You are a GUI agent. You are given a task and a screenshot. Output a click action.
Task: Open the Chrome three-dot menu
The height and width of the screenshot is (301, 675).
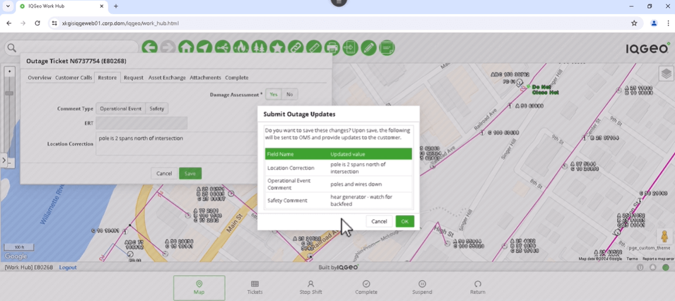[668, 23]
